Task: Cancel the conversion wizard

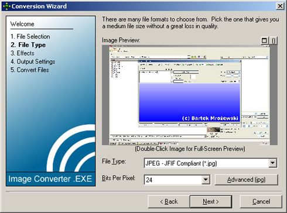Action: (x=261, y=201)
